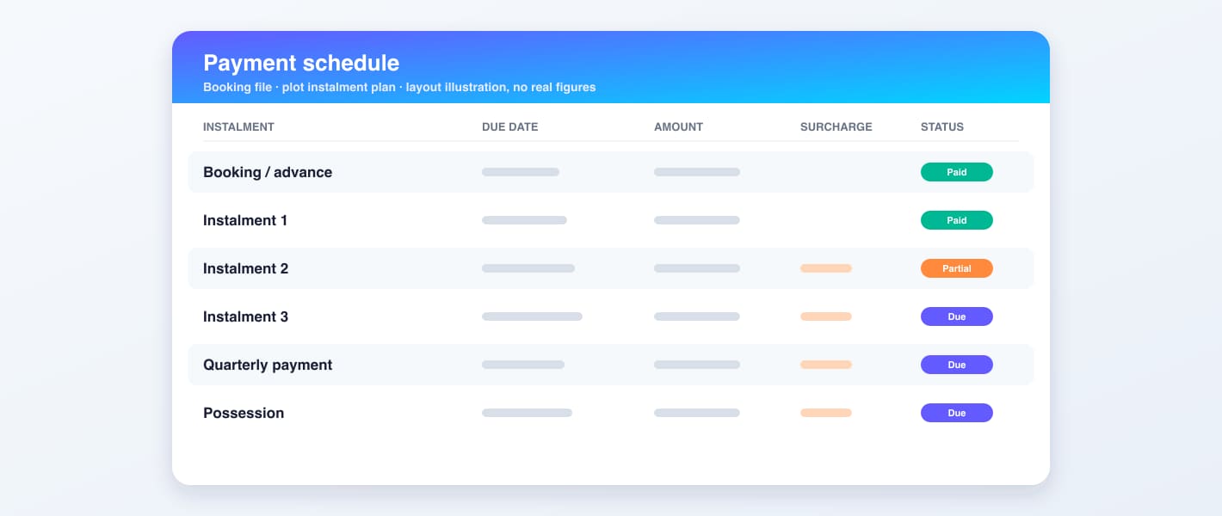Click Partial badge for Instalment 2
Image resolution: width=1222 pixels, height=516 pixels.
957,268
